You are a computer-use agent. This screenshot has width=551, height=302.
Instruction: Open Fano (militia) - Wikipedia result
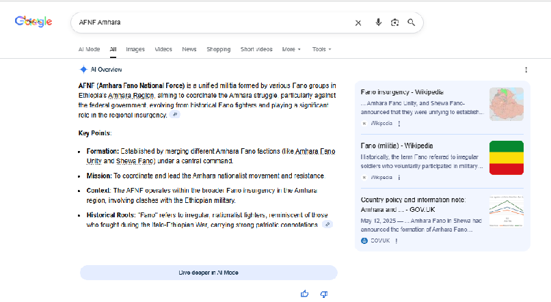pos(397,146)
